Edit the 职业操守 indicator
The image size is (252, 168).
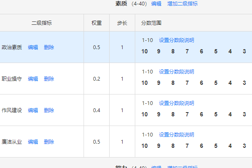click(33, 79)
